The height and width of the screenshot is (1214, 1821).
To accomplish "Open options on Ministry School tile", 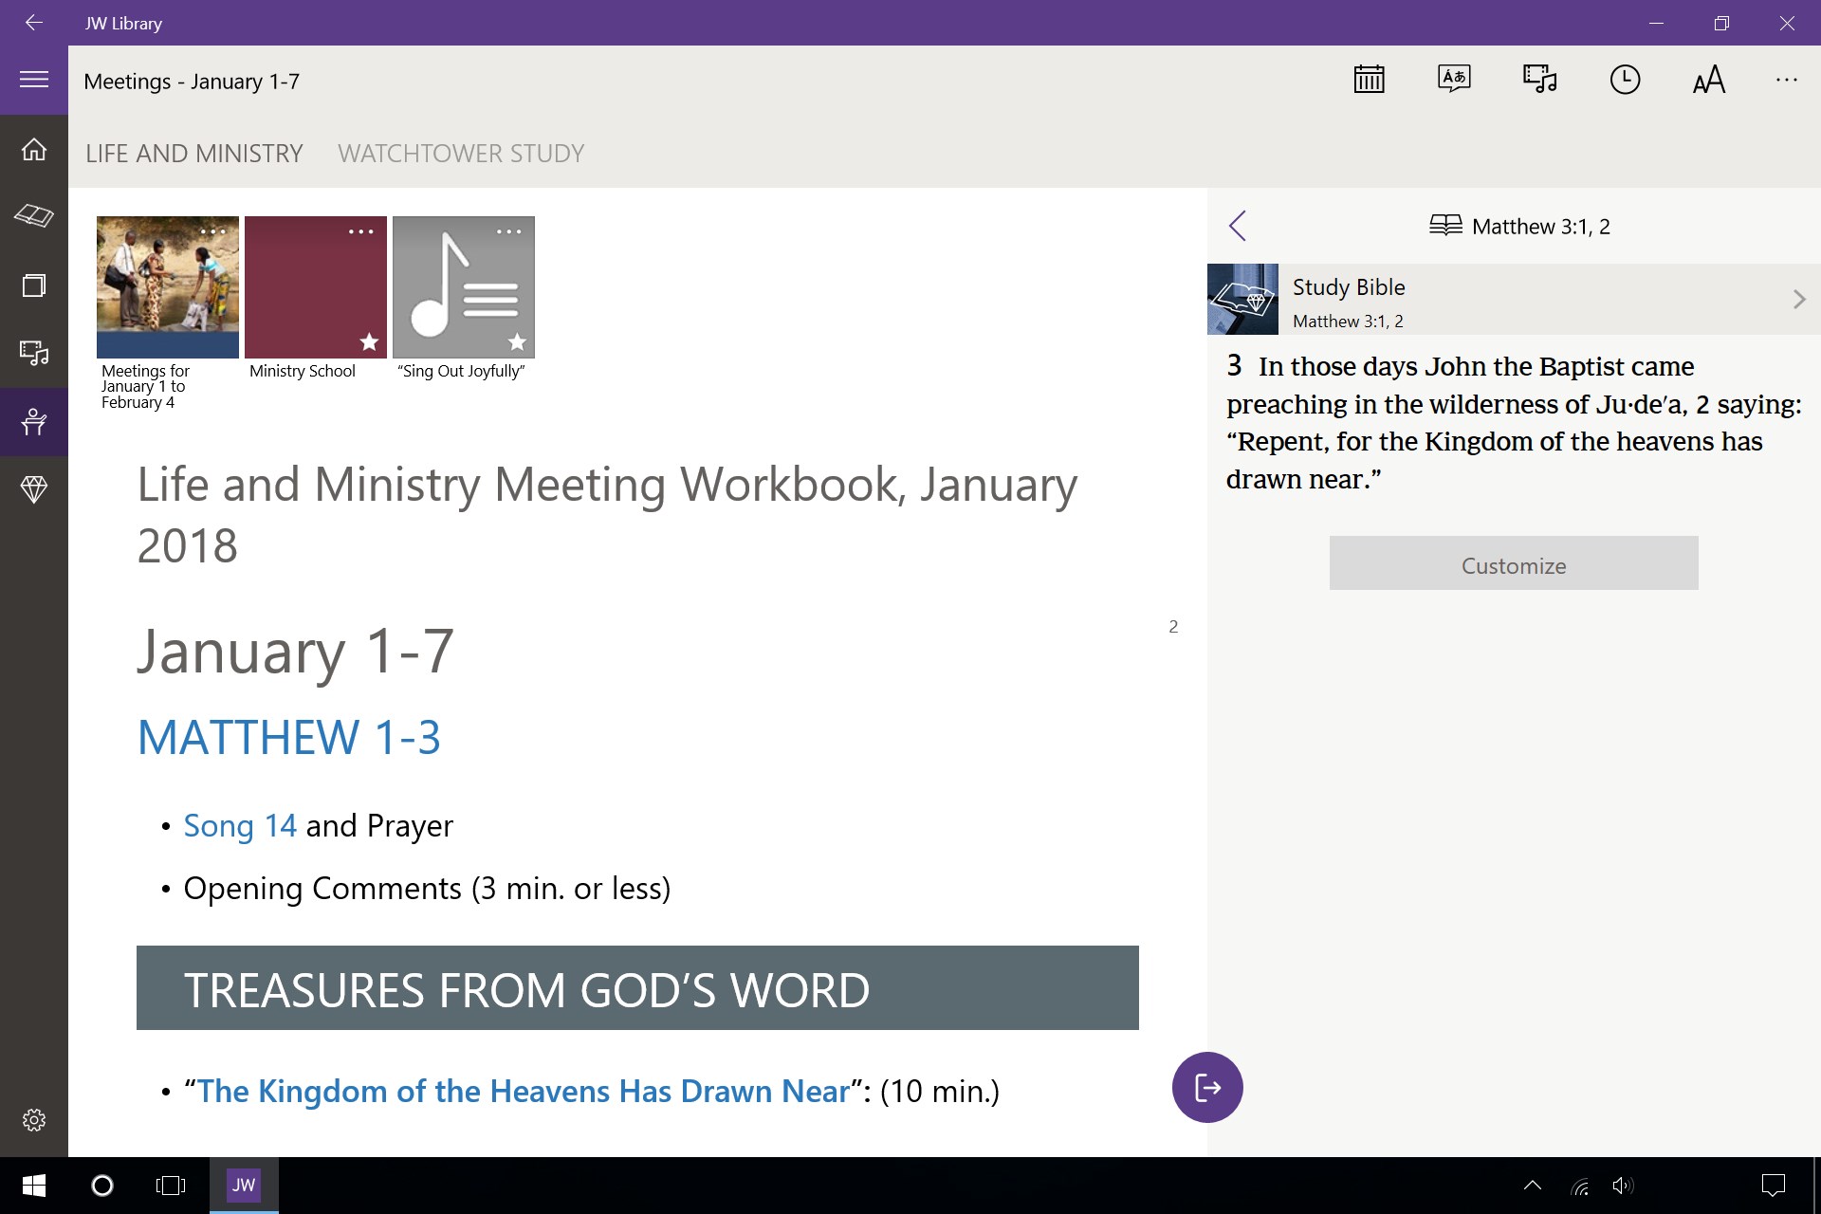I will (360, 231).
